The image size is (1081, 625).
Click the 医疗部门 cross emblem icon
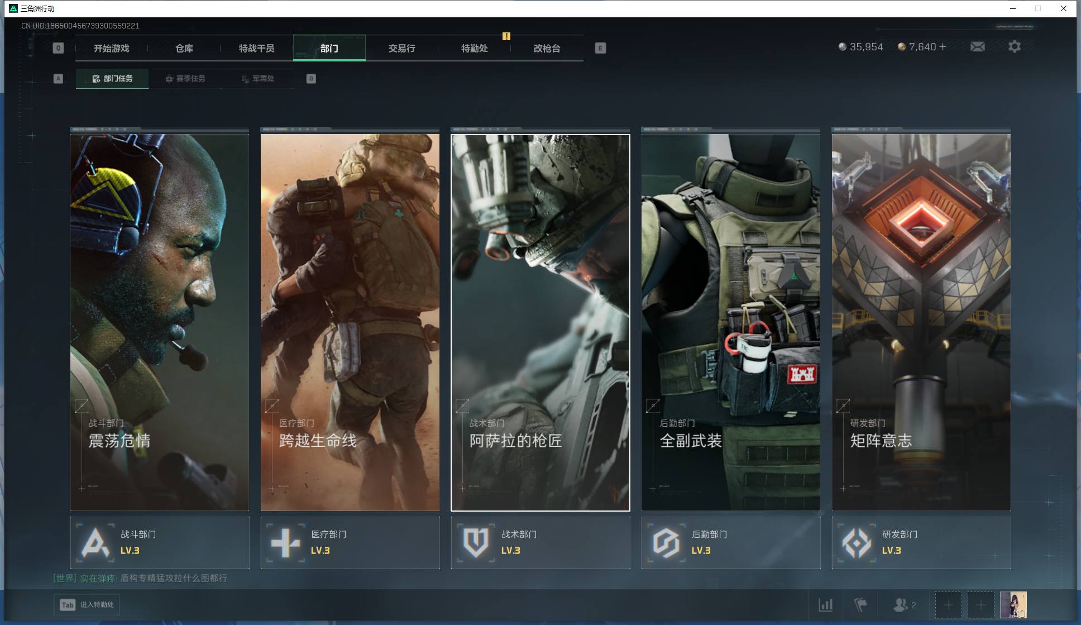(285, 542)
